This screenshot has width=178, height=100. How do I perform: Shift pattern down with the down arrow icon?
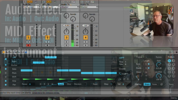click(48, 84)
